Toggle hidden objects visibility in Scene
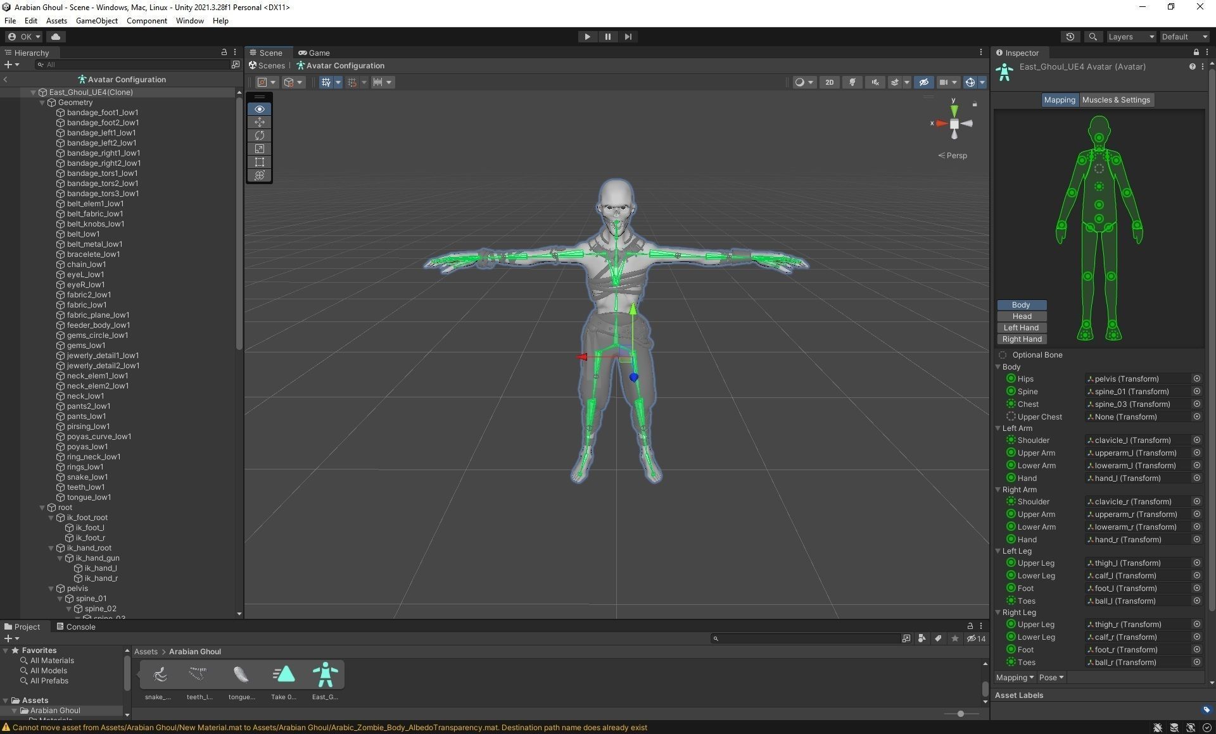 coord(923,82)
